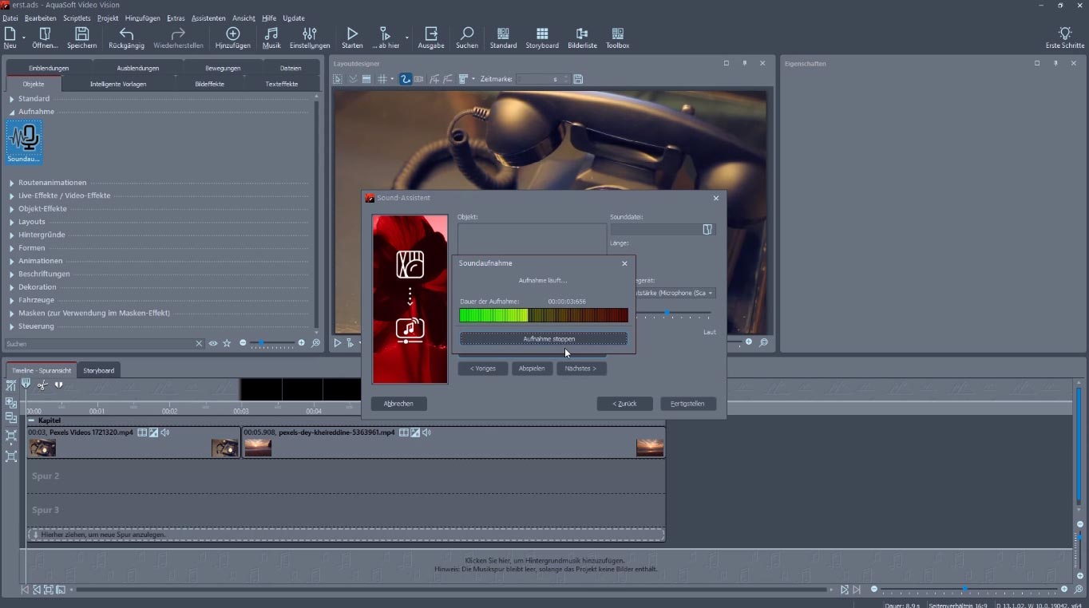Select the scissors cut tool in timeline
1089x608 pixels.
42,385
